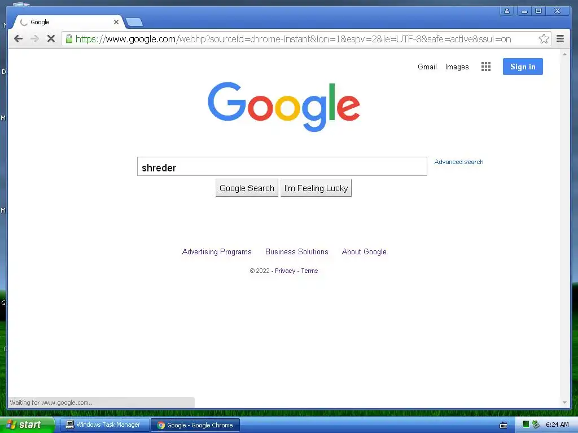Open the Images link
Screen dimensions: 578x433
[457, 67]
